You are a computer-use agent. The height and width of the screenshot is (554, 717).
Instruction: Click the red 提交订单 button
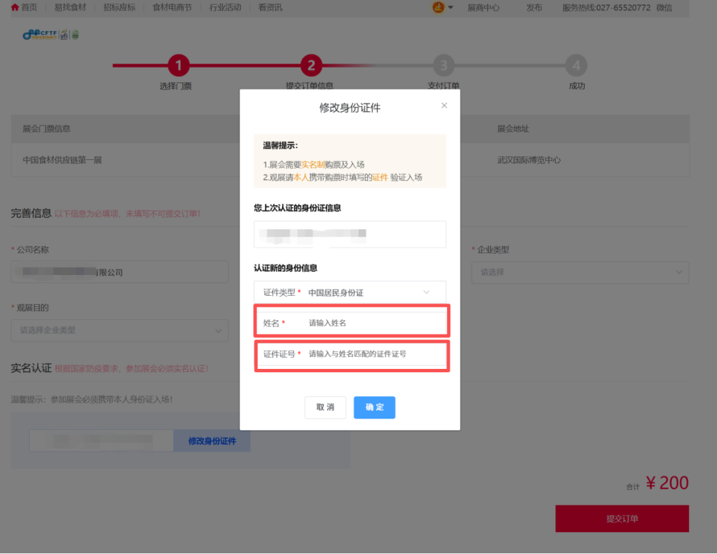622,518
